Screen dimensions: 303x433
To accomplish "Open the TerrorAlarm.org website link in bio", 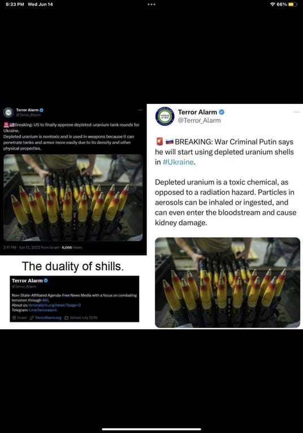I will 48,318.
